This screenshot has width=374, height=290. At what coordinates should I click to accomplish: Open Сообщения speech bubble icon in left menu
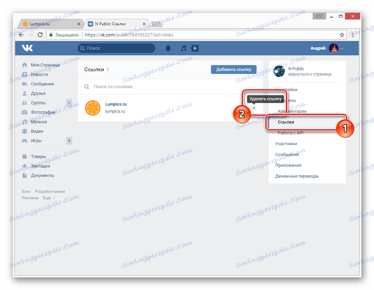coord(24,84)
